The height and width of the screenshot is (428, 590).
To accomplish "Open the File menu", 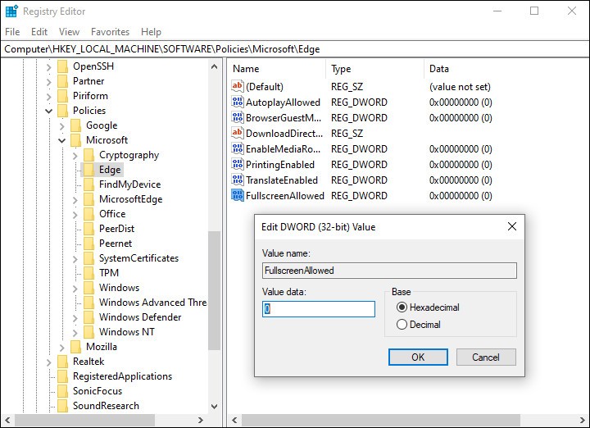I will [12, 32].
